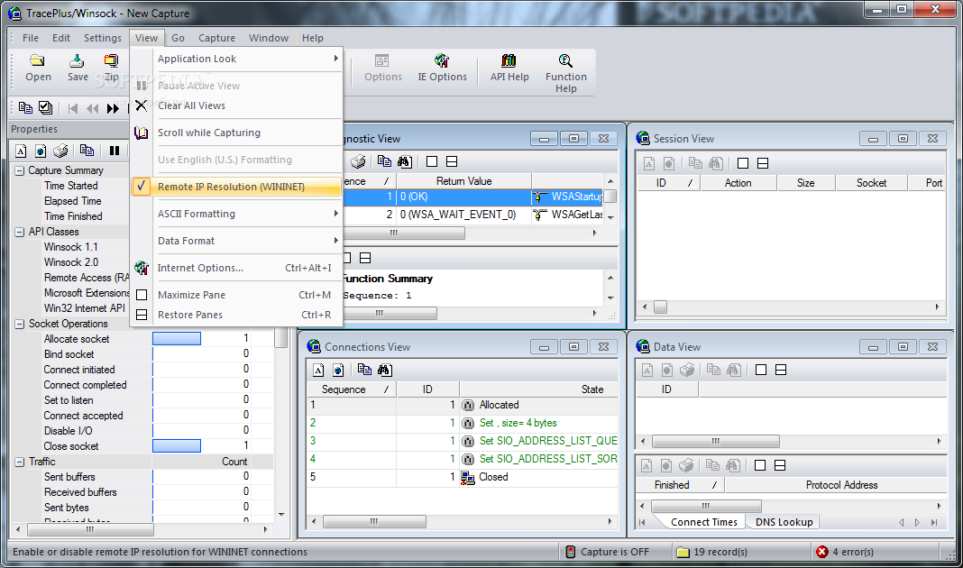Click the go-to-first record arrow icon
This screenshot has height=568, width=963.
pos(72,109)
